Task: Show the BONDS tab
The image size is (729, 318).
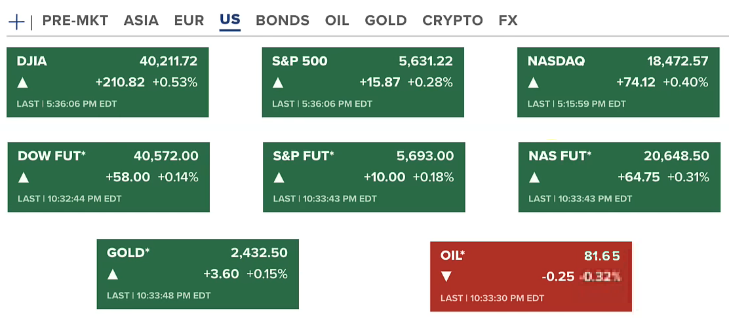Action: pyautogui.click(x=283, y=20)
